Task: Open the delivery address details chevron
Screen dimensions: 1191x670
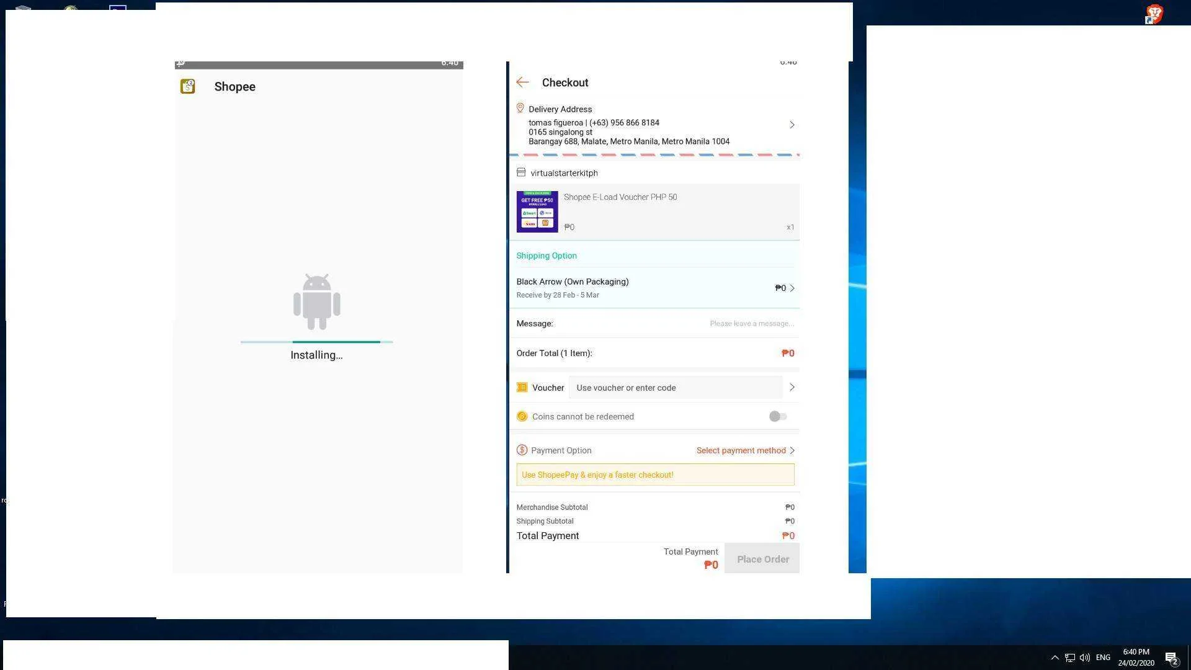Action: [x=792, y=125]
